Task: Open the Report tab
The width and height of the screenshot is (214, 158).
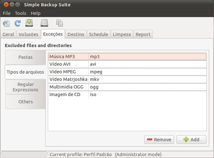Action: [x=143, y=34]
